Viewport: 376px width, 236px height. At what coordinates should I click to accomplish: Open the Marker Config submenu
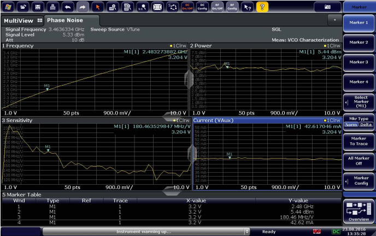click(x=359, y=180)
